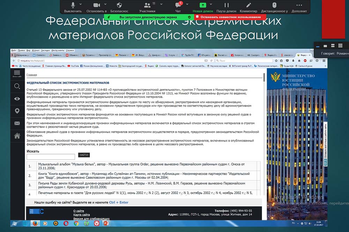The image size is (349, 232).
Task: Click the site search magnifier icon
Action: point(17,86)
